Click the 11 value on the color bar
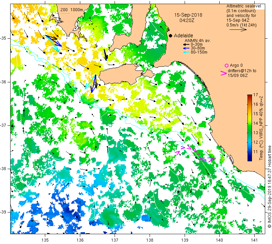This screenshot has height=244, width=272. click(256, 152)
